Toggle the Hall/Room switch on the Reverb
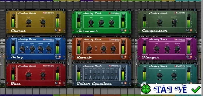The width and height of the screenshot is (203, 96). tap(96, 49)
